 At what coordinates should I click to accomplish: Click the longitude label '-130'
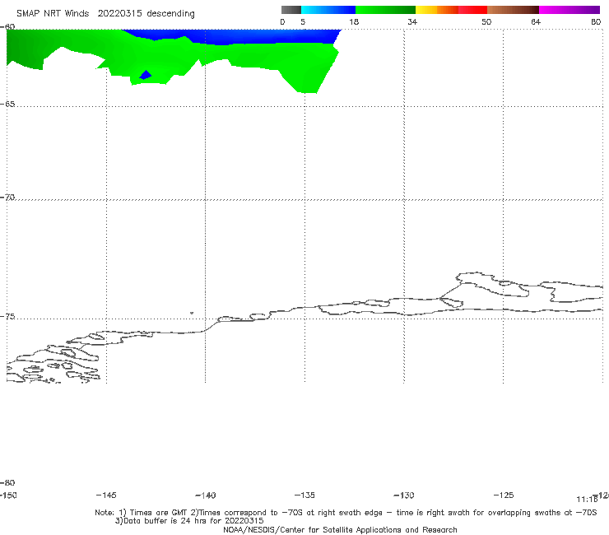404,495
